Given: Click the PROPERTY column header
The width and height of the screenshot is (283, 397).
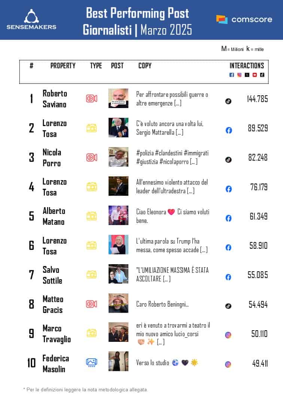Looking at the screenshot, I should (x=63, y=66).
